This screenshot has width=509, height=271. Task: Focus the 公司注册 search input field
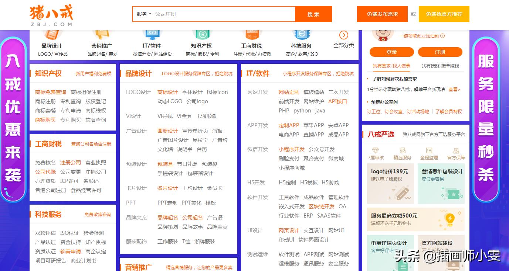(x=222, y=14)
